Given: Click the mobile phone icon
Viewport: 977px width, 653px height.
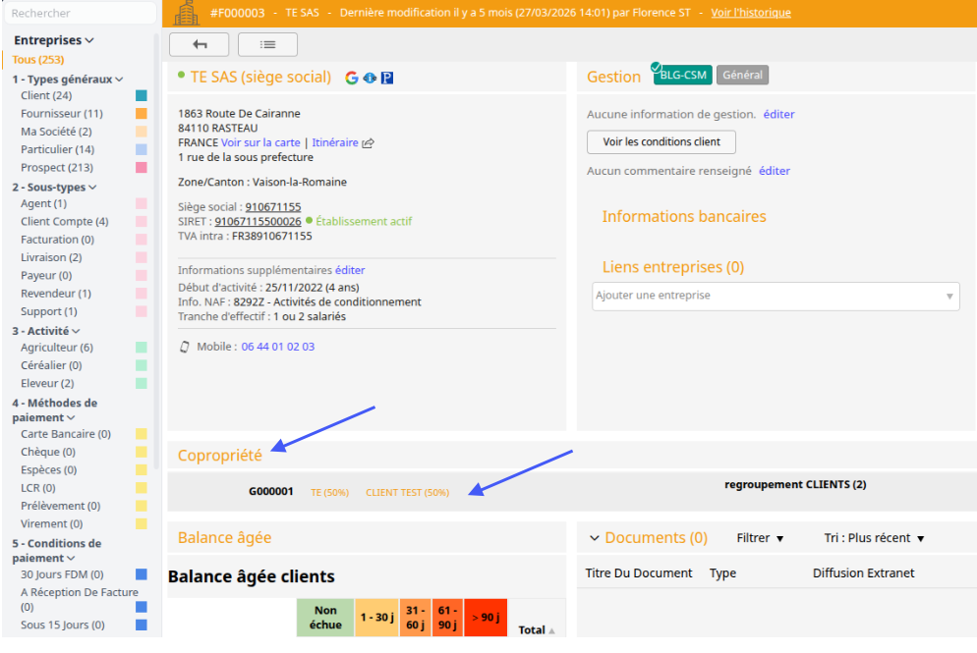Looking at the screenshot, I should 185,347.
